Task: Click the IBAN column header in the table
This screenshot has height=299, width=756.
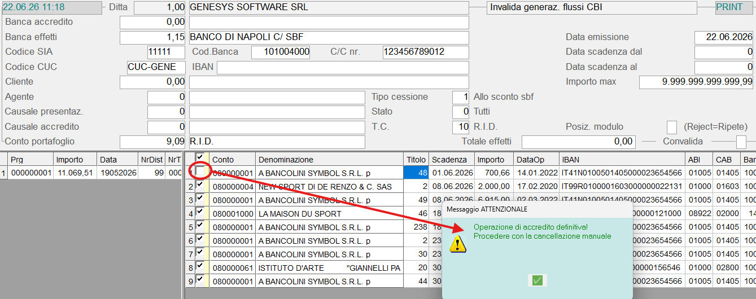Action: click(x=622, y=160)
